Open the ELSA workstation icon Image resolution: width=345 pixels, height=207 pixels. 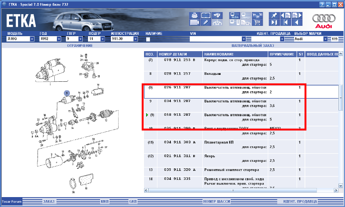point(235,15)
